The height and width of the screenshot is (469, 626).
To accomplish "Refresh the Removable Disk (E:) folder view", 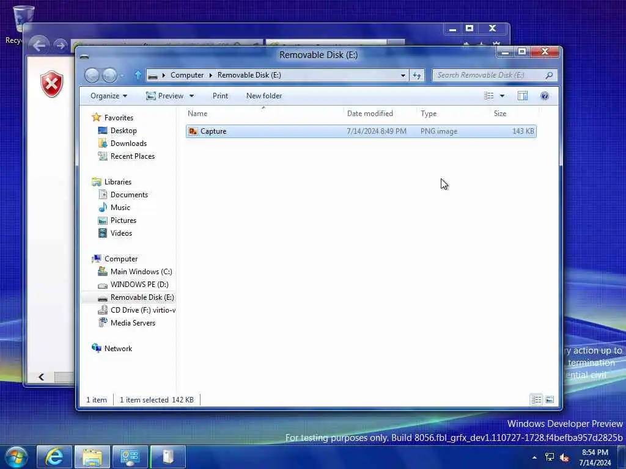I will (x=417, y=75).
